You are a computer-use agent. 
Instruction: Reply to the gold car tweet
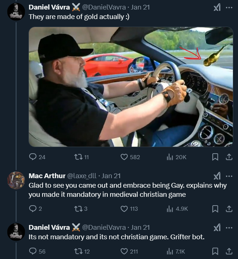point(33,157)
